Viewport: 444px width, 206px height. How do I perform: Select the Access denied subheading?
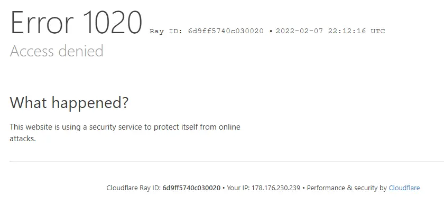tap(57, 51)
